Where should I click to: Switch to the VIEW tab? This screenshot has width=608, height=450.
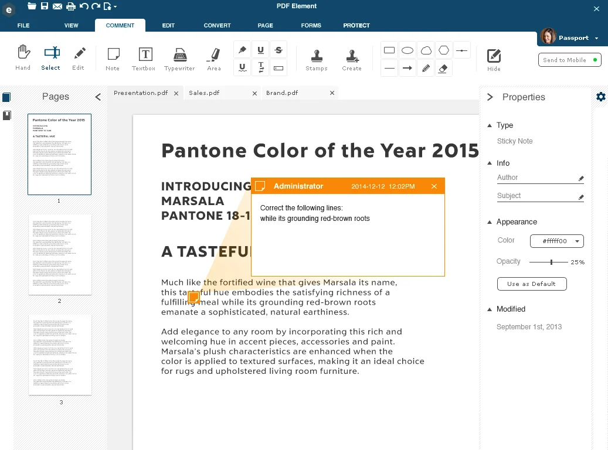pos(72,25)
